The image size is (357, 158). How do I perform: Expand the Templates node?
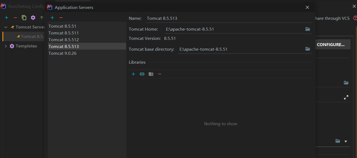[6, 46]
